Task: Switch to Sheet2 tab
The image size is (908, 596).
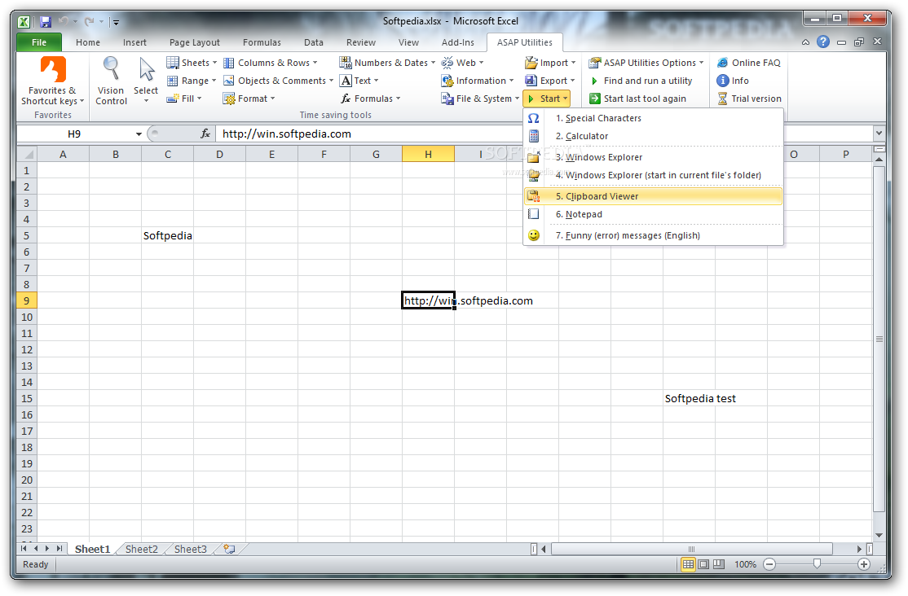Action: [141, 549]
